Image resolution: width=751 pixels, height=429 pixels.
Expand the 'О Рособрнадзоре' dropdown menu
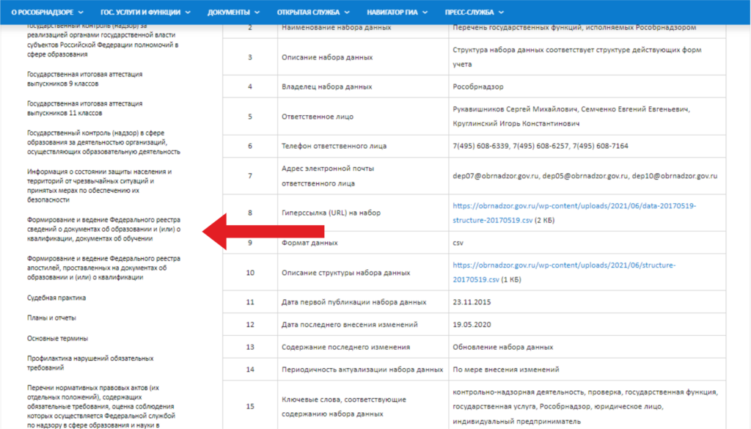pos(47,12)
